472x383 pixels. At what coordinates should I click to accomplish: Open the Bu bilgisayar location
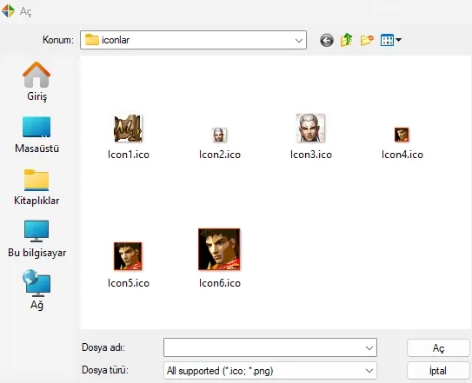[x=37, y=239]
